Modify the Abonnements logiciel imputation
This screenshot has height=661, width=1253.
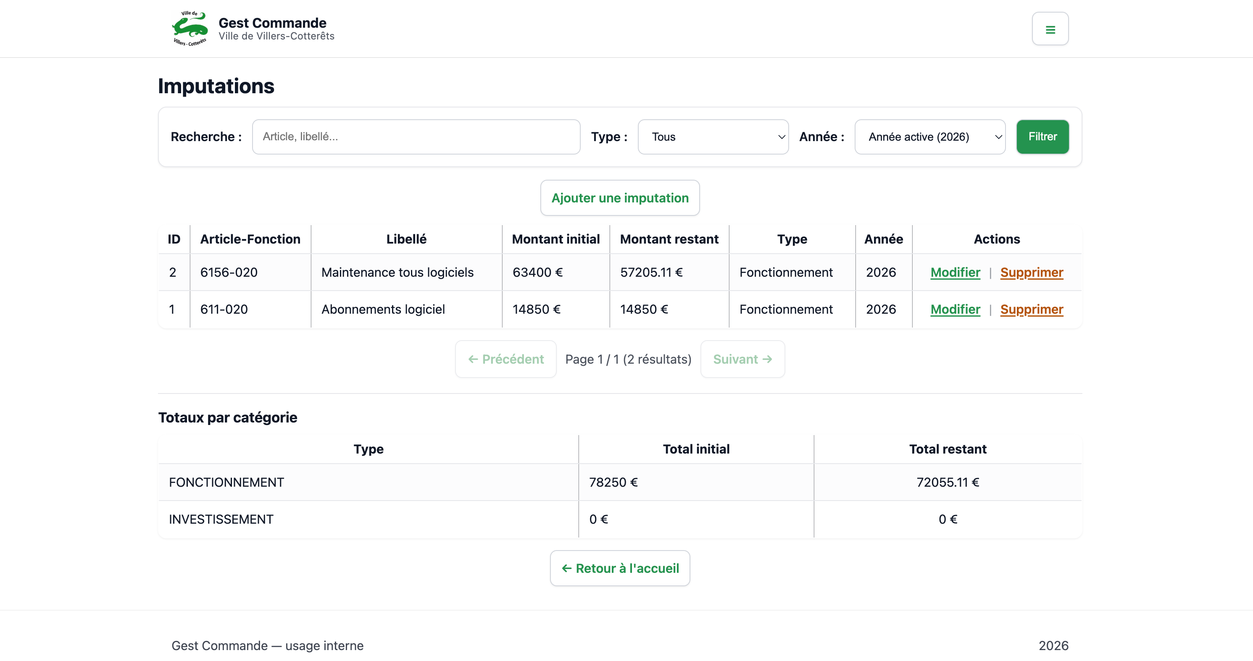point(955,309)
